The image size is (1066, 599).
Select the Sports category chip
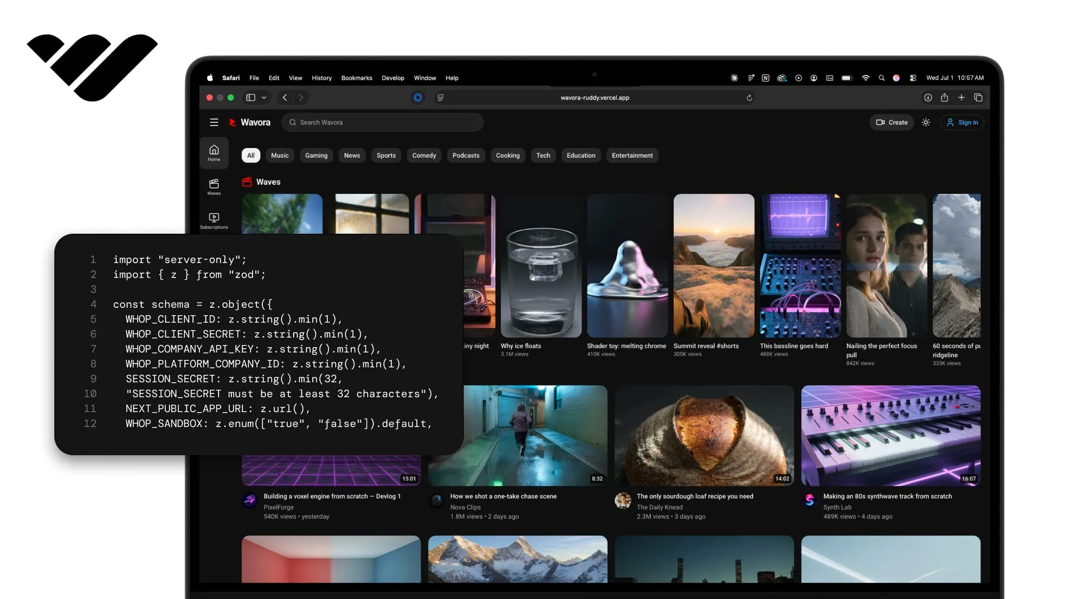click(x=386, y=155)
